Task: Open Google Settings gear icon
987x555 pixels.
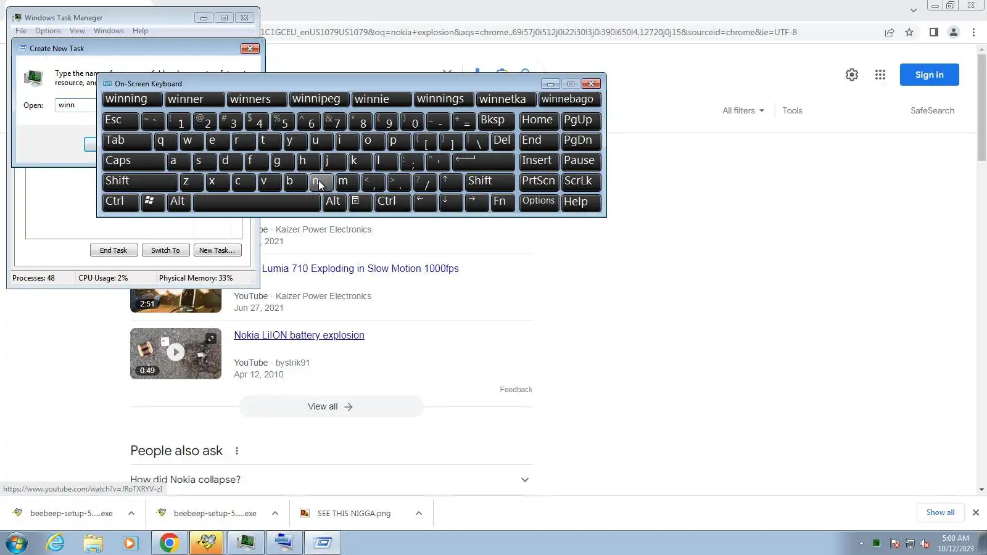Action: pyautogui.click(x=852, y=75)
